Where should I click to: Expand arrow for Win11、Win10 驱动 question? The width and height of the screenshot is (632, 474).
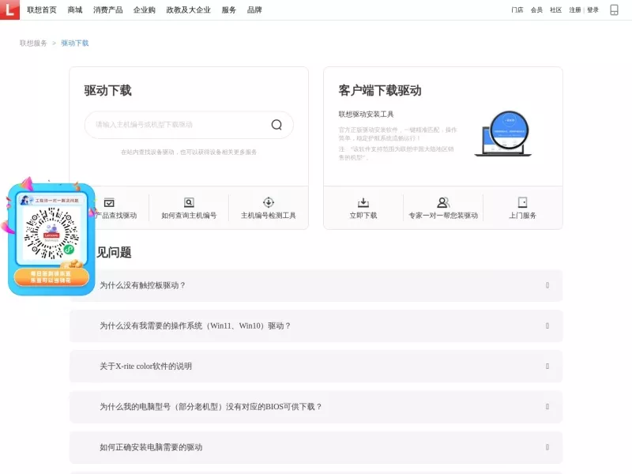(547, 325)
